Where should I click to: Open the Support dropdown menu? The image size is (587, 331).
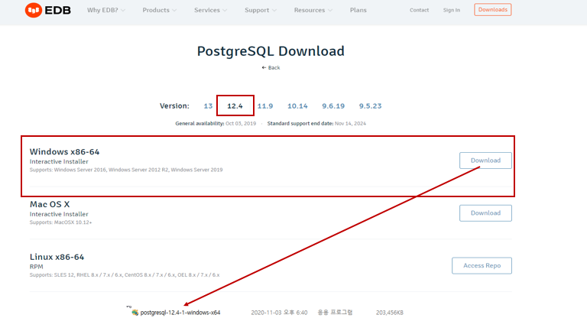point(261,10)
